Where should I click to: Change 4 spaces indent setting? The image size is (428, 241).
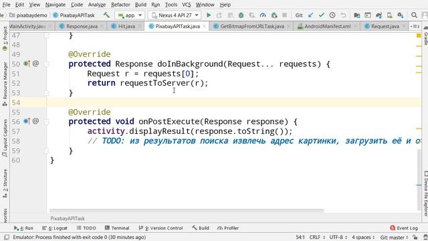(363, 237)
